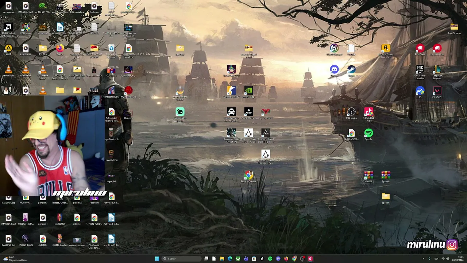Open Microsoft Store from the taskbar
467x263 pixels.
[254, 259]
